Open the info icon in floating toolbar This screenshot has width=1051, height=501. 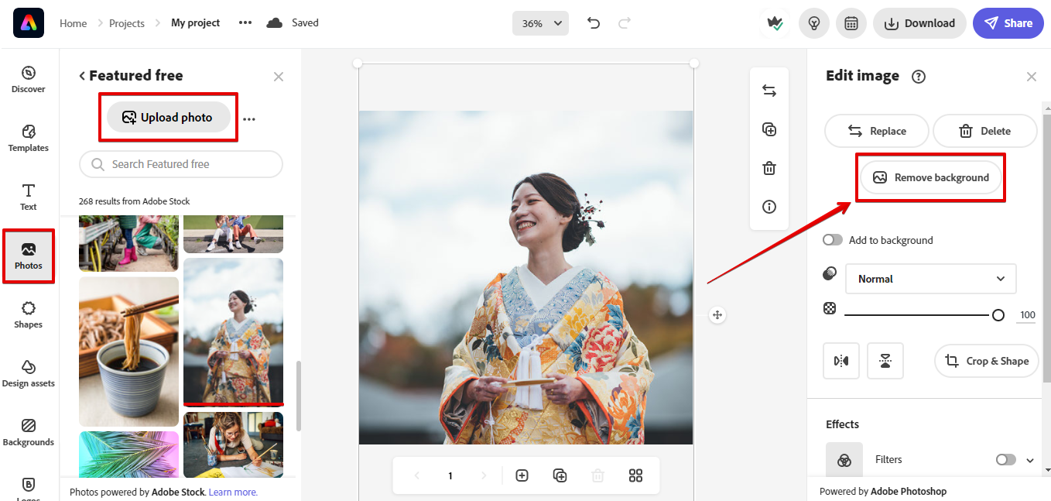(x=769, y=207)
